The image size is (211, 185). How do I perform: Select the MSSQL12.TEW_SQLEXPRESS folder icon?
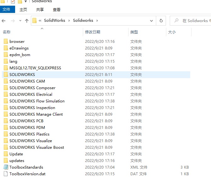[6, 68]
